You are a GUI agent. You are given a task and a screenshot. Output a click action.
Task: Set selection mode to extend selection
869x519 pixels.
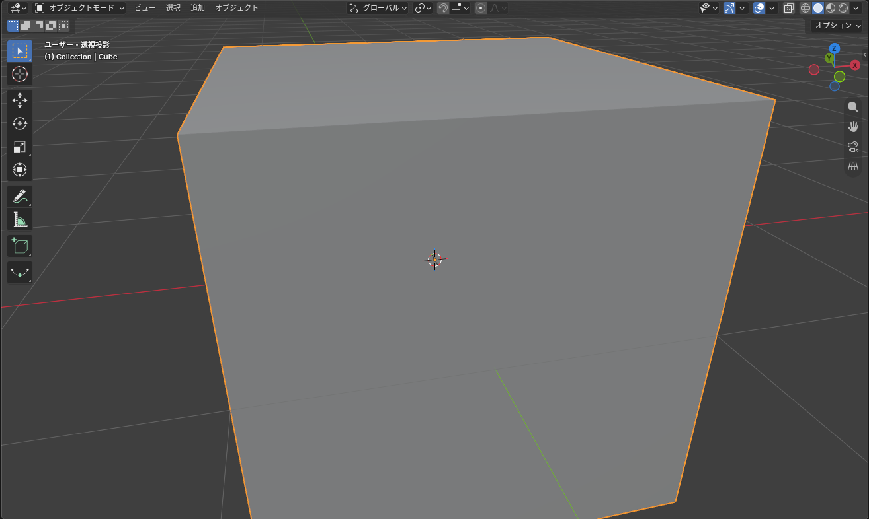point(26,26)
